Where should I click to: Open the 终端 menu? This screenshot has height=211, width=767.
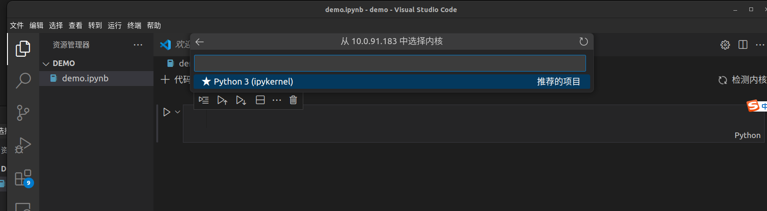[134, 26]
